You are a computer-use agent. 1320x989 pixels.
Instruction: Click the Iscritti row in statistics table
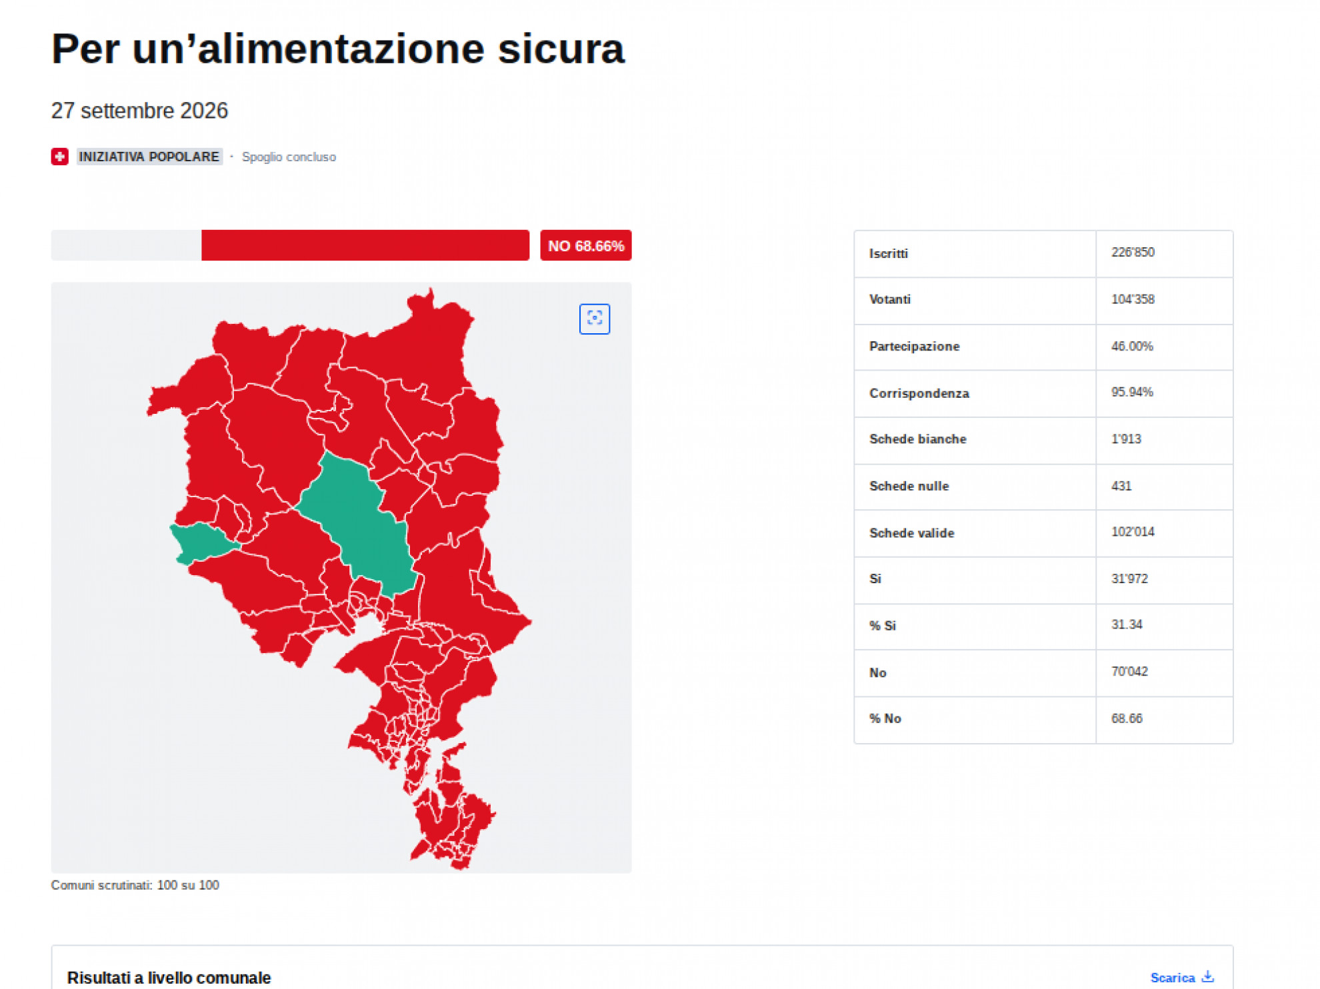(x=1043, y=253)
